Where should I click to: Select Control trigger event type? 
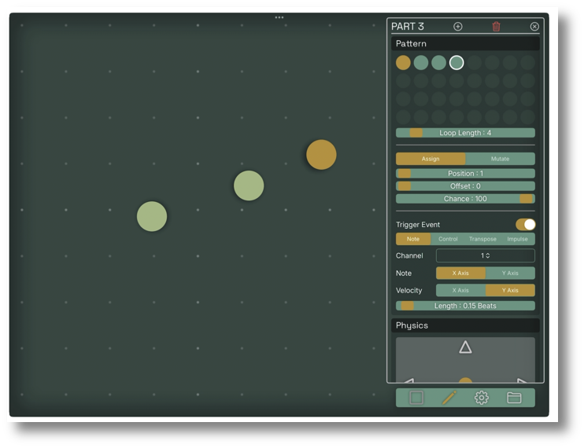448,239
